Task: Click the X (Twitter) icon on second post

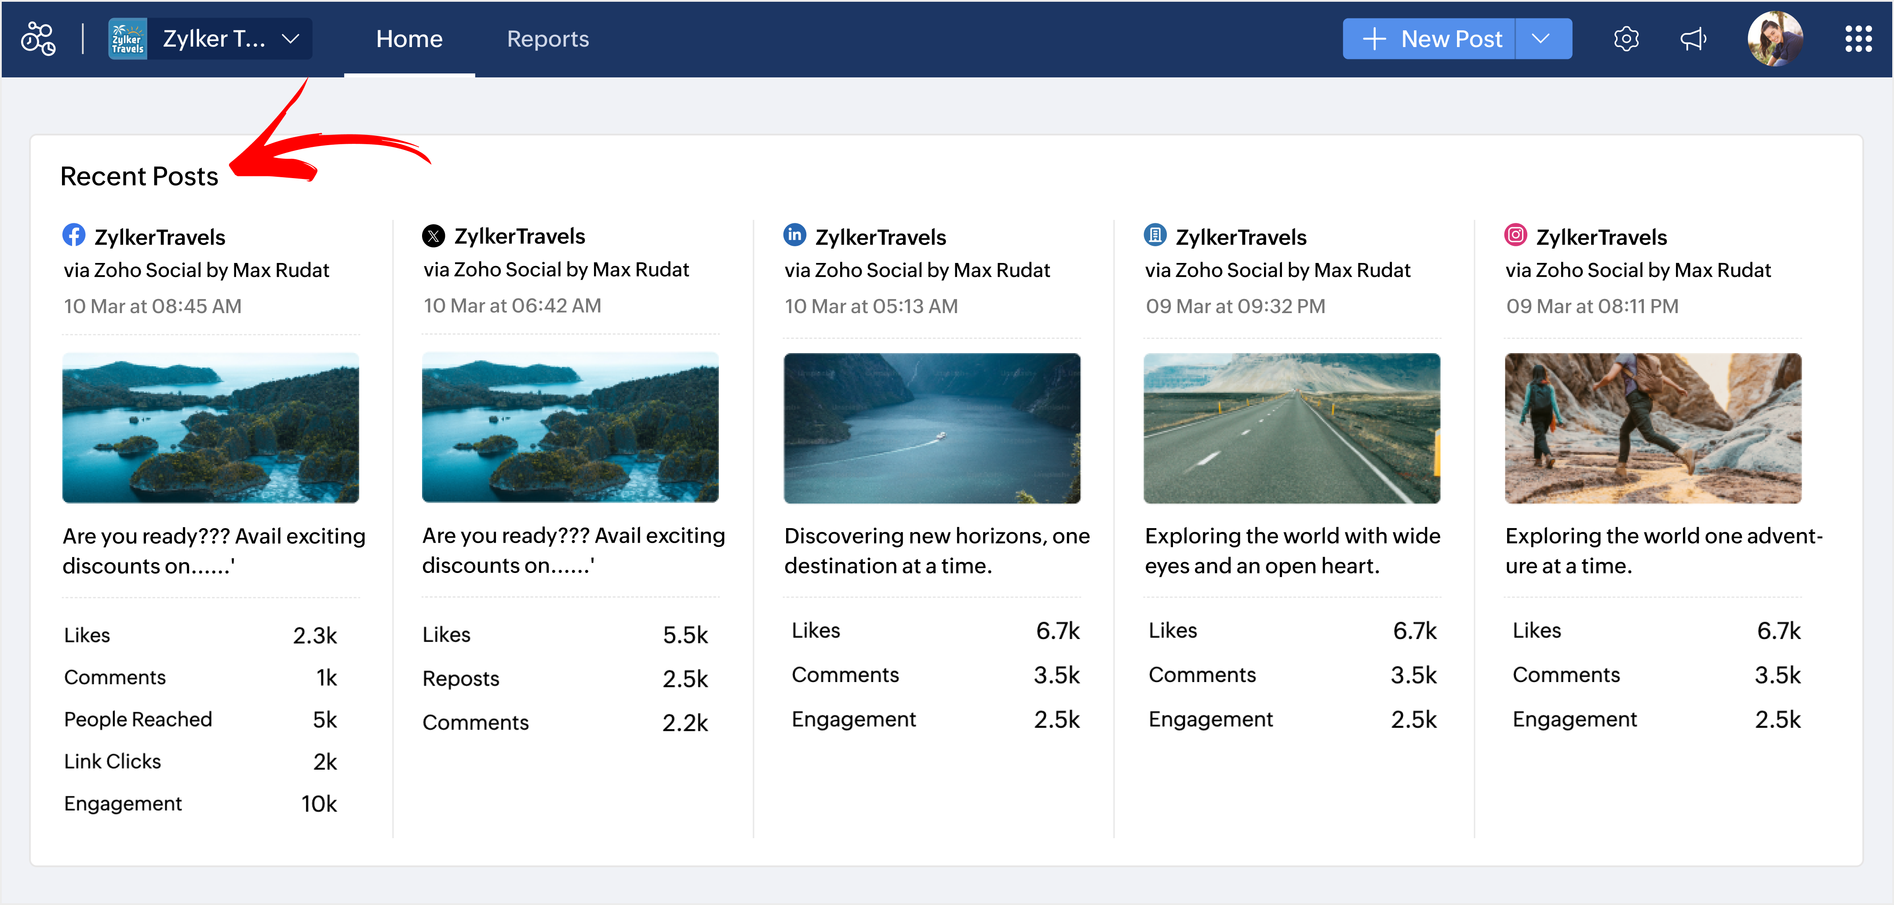Action: click(433, 236)
